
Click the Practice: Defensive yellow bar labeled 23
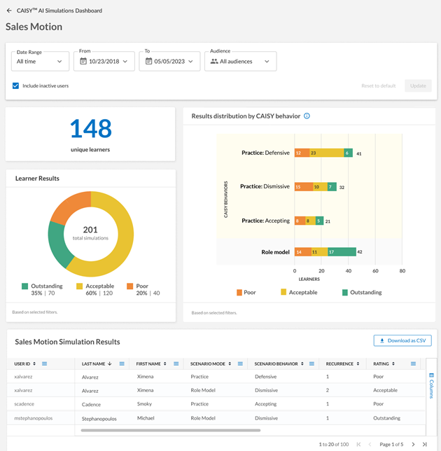pos(327,153)
